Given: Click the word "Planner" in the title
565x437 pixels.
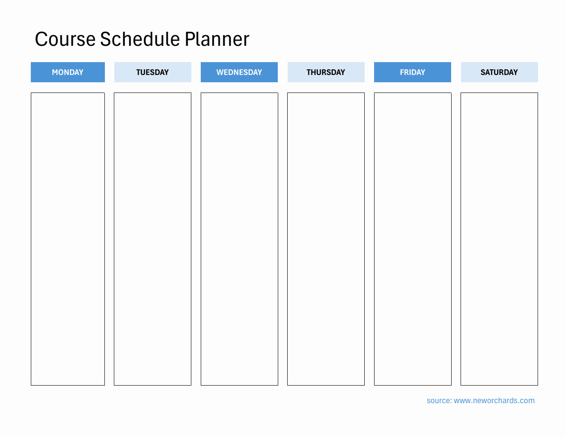Looking at the screenshot, I should [x=217, y=39].
